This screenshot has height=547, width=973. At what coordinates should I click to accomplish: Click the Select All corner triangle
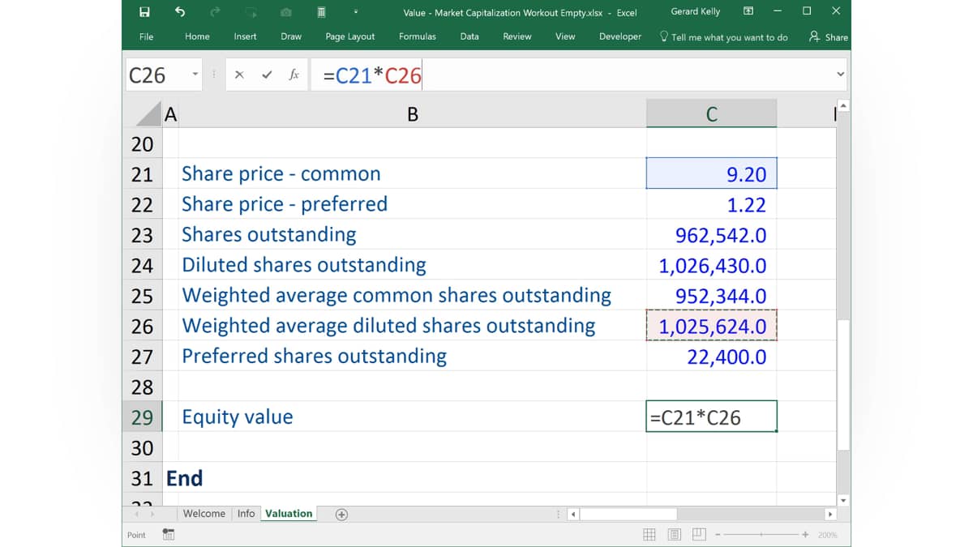tap(148, 114)
